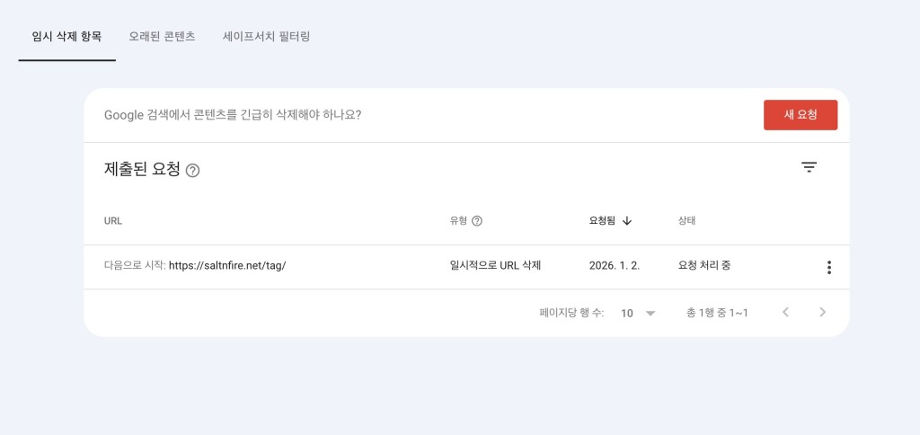Viewport: 920px width, 435px height.
Task: Toggle sort arrow beside 요청됨
Action: (627, 221)
